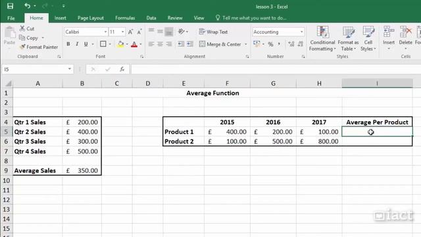Click the Decrease Indent icon
The height and width of the screenshot is (237, 421).
click(182, 44)
